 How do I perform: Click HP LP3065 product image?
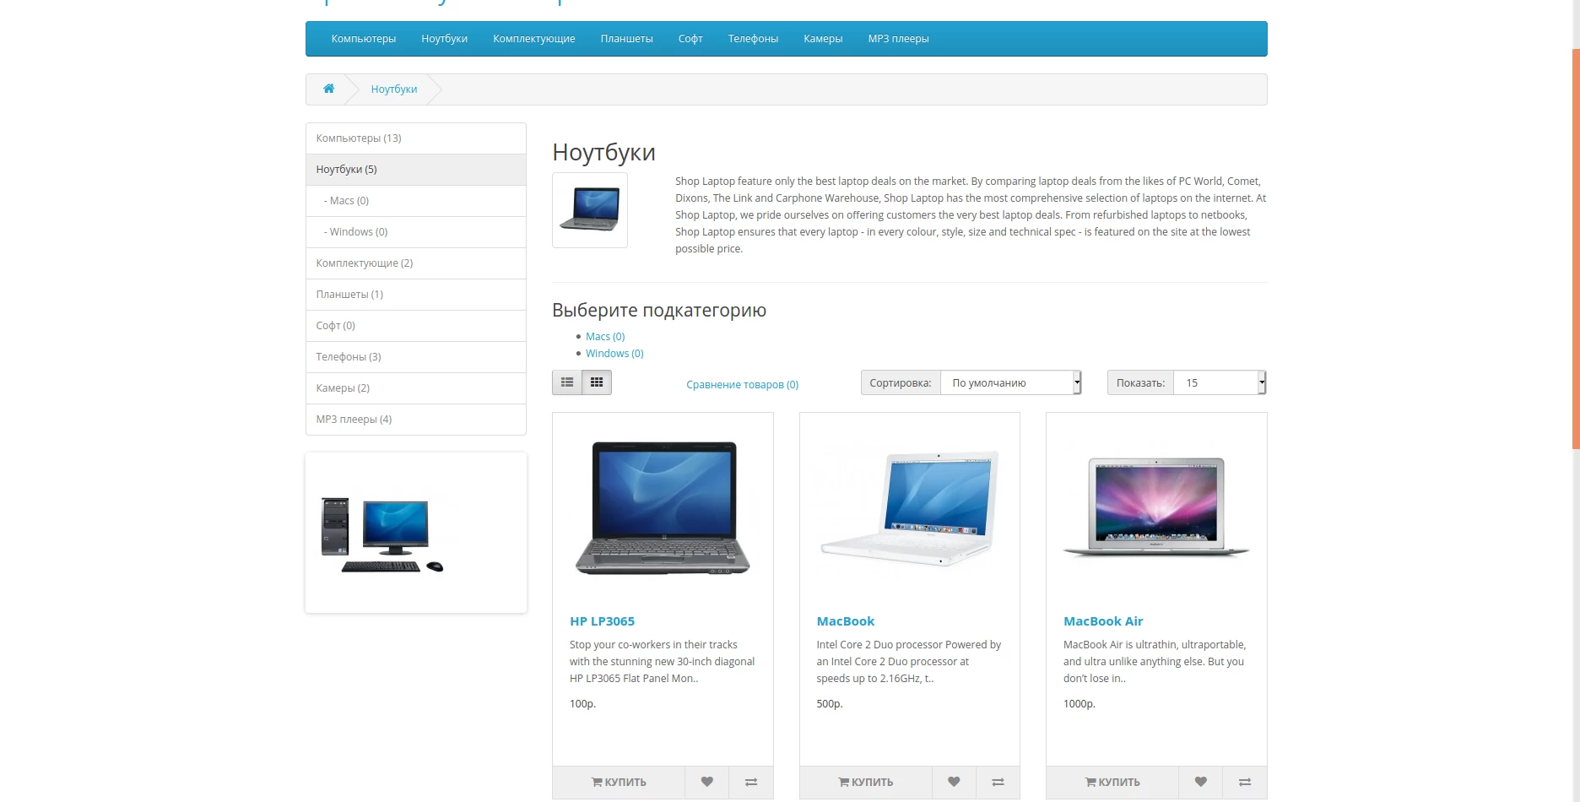(x=663, y=508)
